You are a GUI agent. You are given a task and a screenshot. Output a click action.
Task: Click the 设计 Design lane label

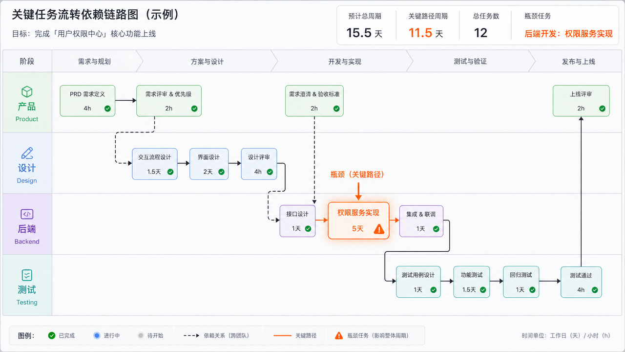coord(27,173)
